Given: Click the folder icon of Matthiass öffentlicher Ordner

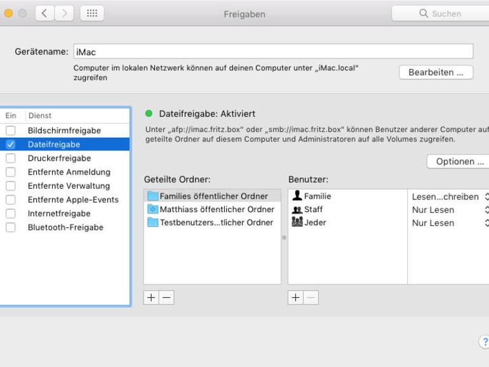Looking at the screenshot, I should pyautogui.click(x=152, y=209).
